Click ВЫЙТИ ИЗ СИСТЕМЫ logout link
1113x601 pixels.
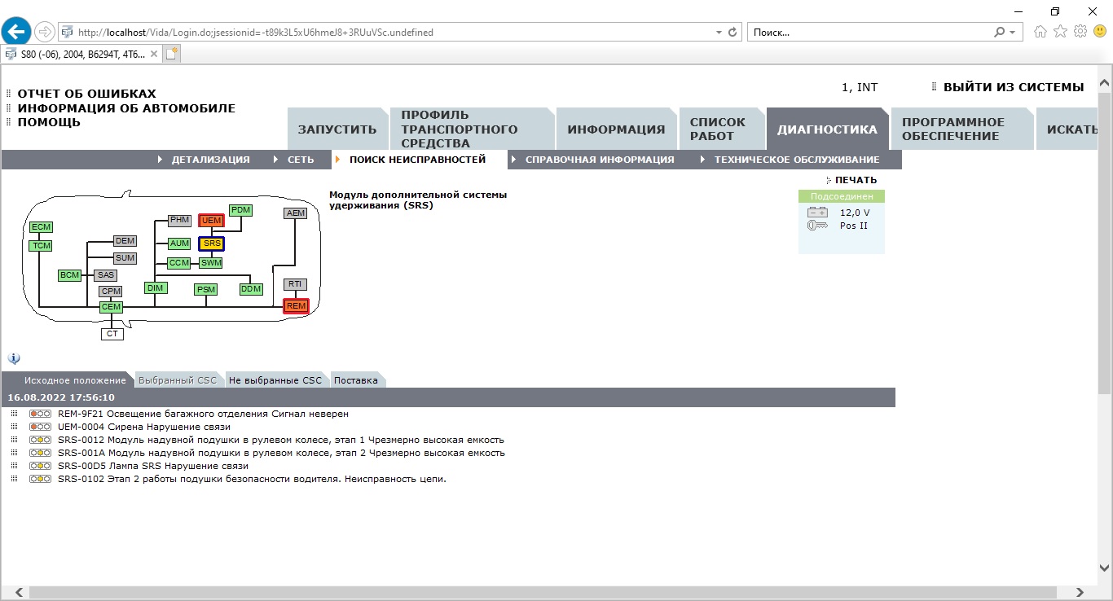click(1013, 87)
